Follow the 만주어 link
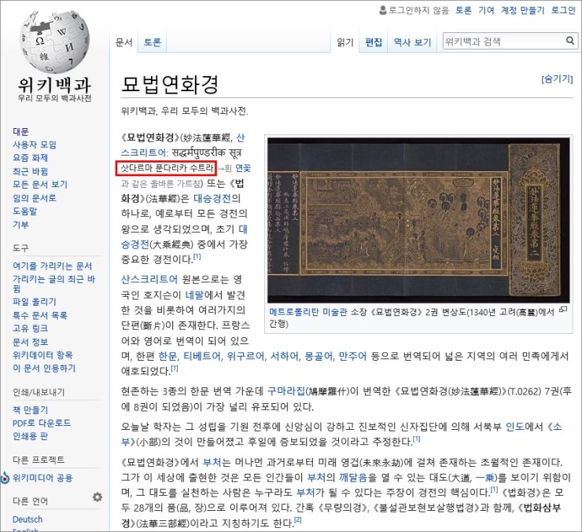 point(352,356)
